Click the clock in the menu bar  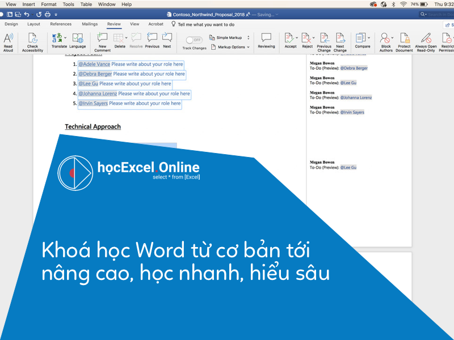(x=444, y=5)
